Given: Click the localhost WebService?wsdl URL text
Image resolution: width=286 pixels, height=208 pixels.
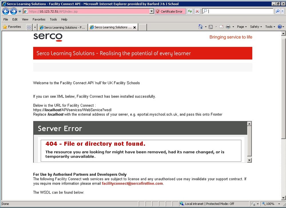Looking at the screenshot, I should [72, 110].
